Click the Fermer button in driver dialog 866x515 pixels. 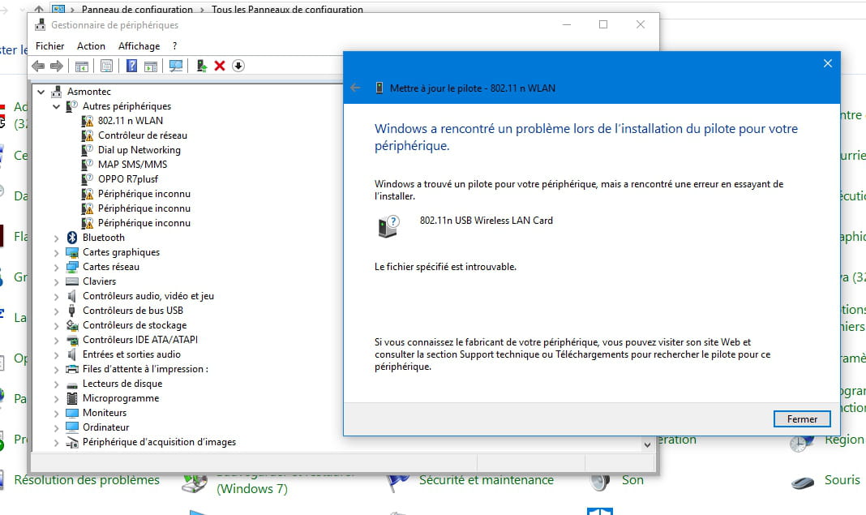tap(802, 418)
